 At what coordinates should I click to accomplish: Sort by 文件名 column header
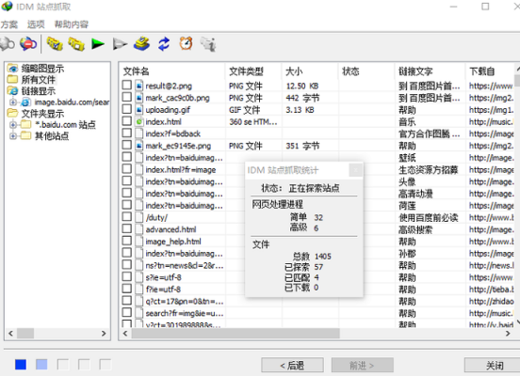click(171, 71)
